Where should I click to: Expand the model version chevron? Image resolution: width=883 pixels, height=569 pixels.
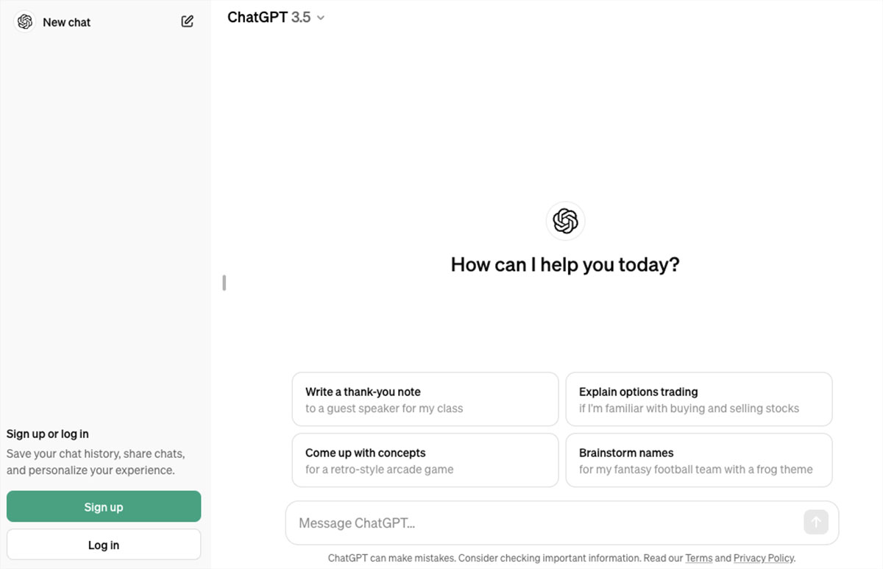(319, 18)
